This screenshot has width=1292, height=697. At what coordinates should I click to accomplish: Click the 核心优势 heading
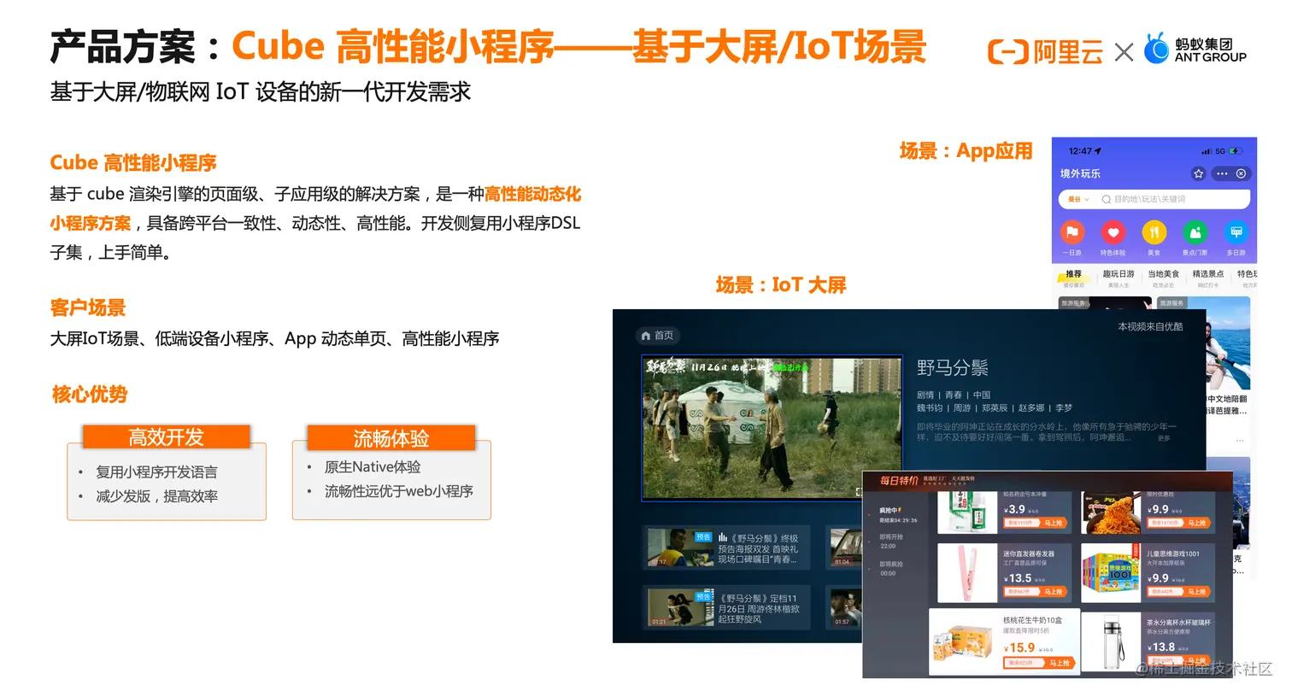pos(89,394)
